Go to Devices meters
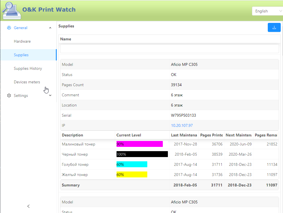The image size is (283, 213). [x=27, y=82]
